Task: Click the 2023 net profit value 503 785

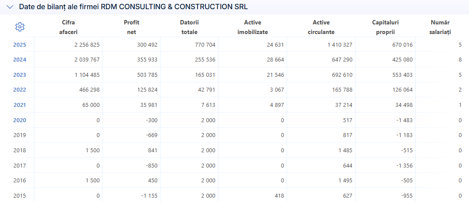Action: [146, 75]
